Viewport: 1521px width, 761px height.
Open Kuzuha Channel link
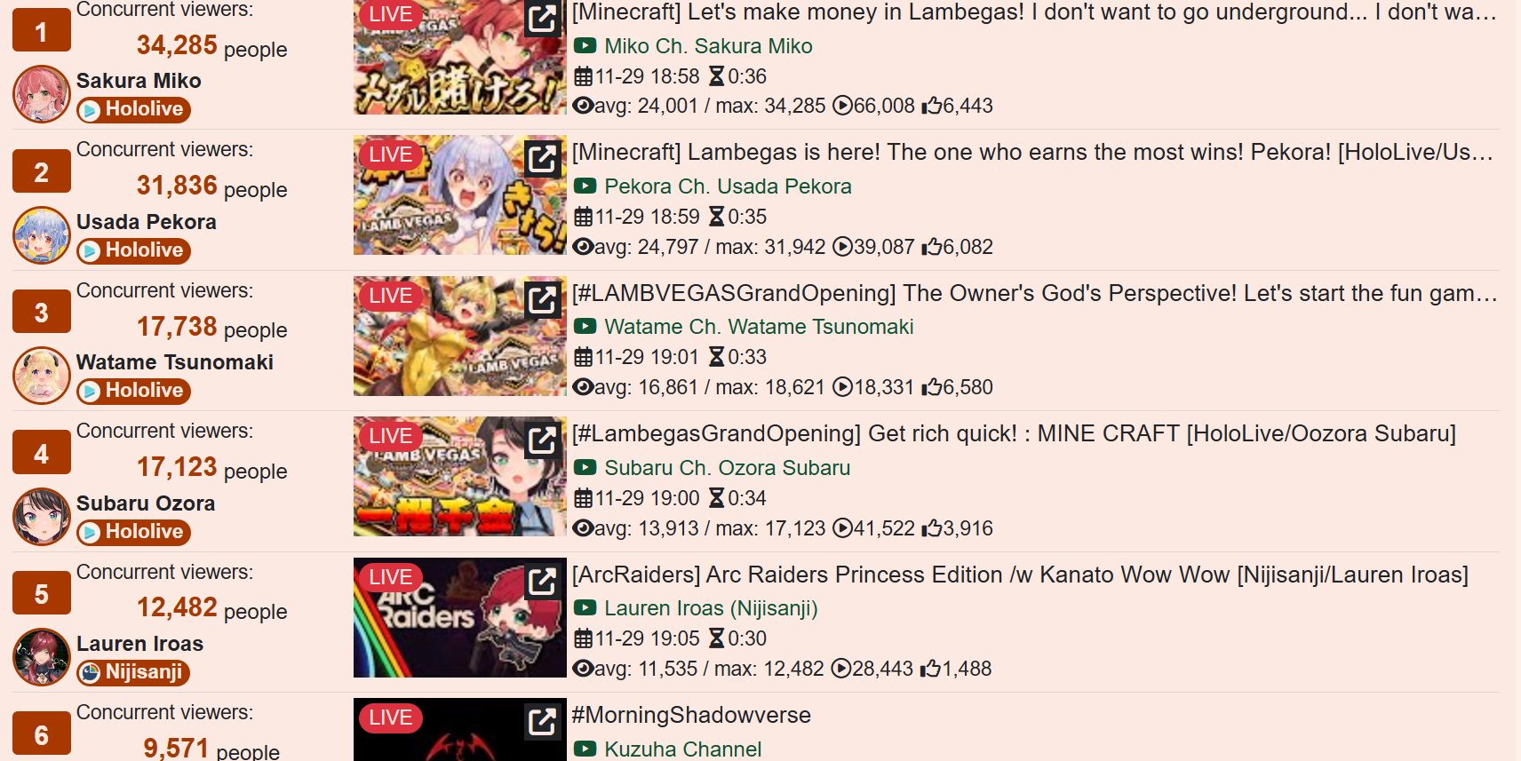[682, 749]
